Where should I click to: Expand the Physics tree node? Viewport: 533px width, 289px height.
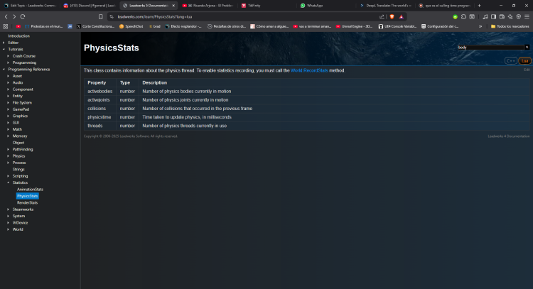(x=9, y=156)
